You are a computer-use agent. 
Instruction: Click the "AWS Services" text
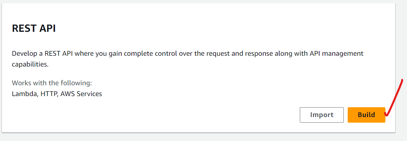click(x=81, y=94)
